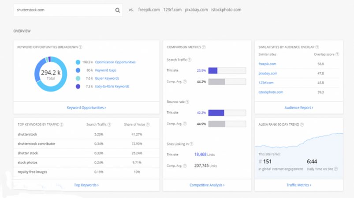Open help icon next to Comparison Metrics

[204, 47]
